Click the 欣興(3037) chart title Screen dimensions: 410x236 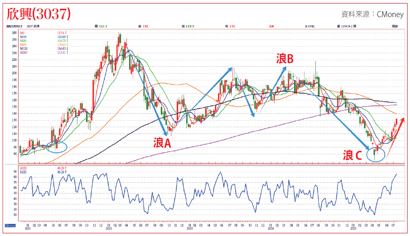click(39, 14)
